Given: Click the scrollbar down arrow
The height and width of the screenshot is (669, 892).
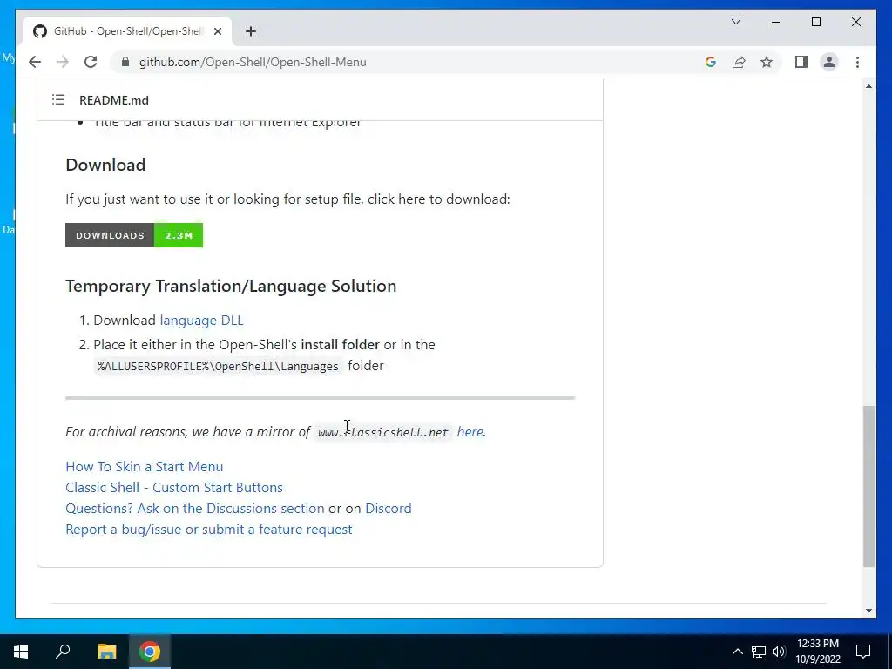Looking at the screenshot, I should click(x=868, y=611).
